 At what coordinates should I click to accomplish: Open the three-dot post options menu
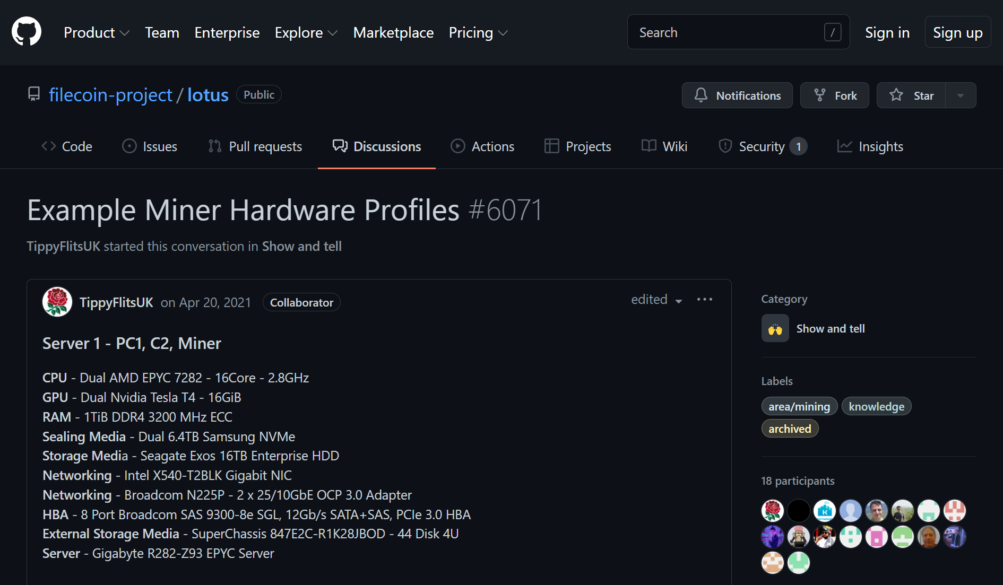[705, 300]
